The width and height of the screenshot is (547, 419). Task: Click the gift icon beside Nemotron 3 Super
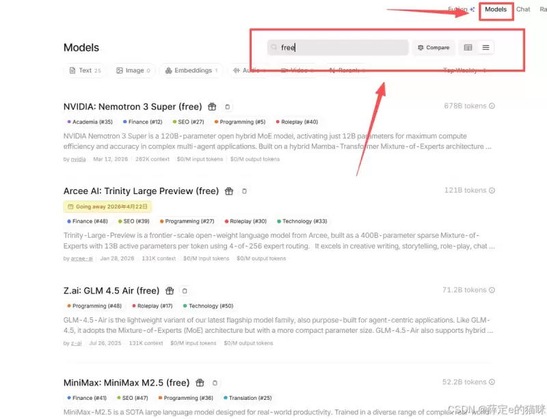(212, 107)
